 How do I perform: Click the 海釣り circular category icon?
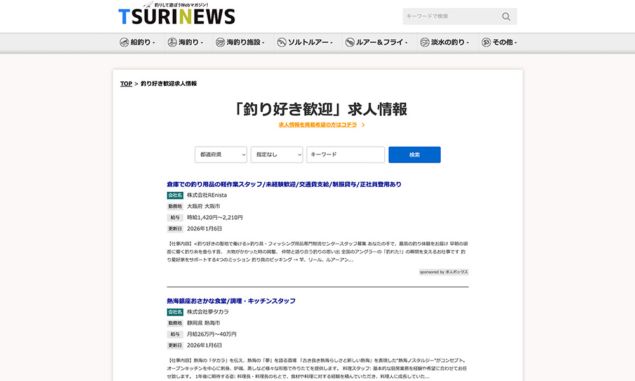[x=171, y=42]
